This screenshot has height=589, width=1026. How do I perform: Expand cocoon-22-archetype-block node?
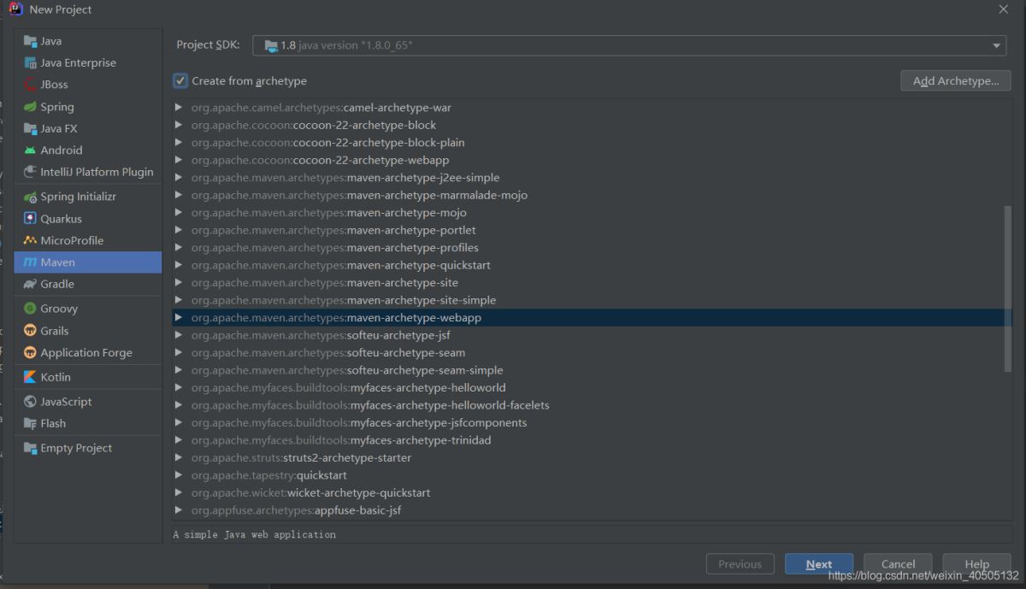tap(179, 125)
